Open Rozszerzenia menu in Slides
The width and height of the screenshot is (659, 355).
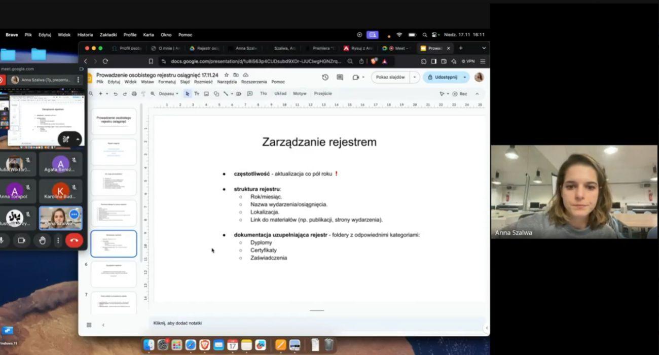[254, 82]
